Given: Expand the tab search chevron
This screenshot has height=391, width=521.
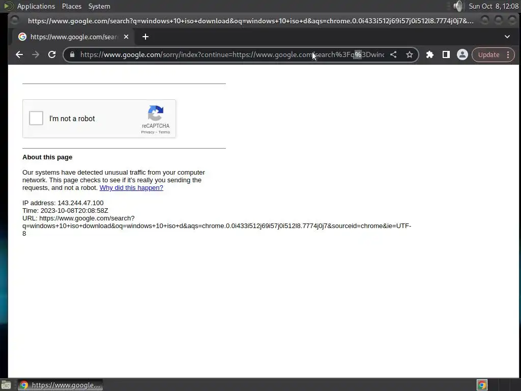Looking at the screenshot, I should (507, 37).
